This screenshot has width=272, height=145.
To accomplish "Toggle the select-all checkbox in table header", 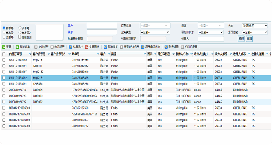I will (x=4, y=54).
